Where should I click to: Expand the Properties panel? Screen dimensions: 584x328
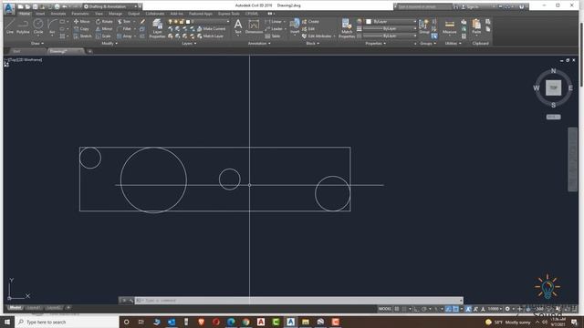[x=375, y=43]
